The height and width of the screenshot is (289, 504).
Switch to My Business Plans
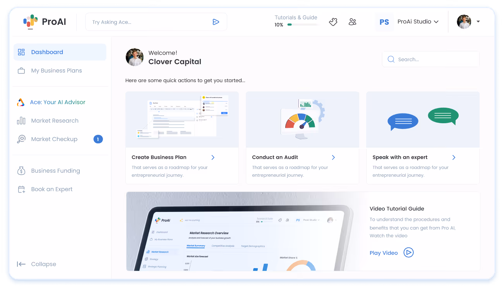[57, 71]
